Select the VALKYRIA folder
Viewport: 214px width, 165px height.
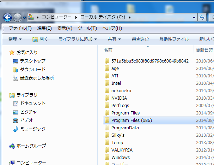[122, 150]
